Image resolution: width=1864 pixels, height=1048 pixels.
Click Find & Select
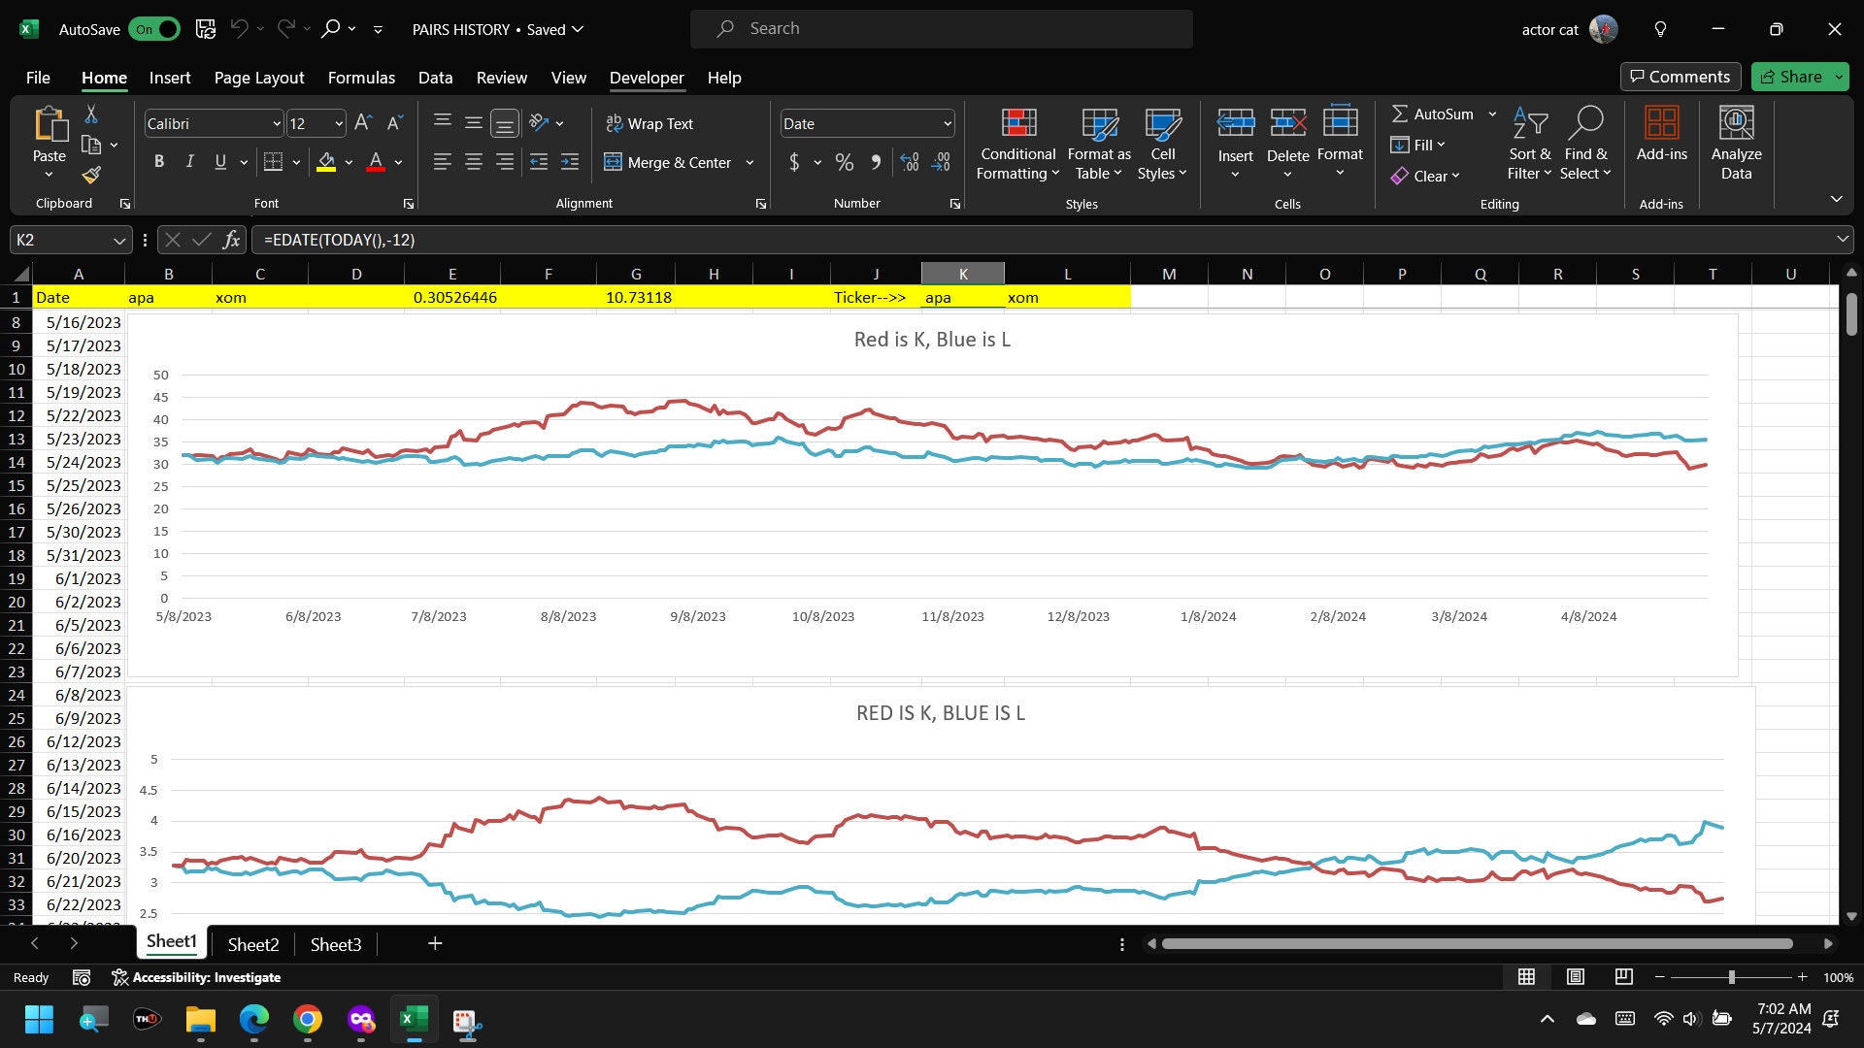pyautogui.click(x=1585, y=144)
